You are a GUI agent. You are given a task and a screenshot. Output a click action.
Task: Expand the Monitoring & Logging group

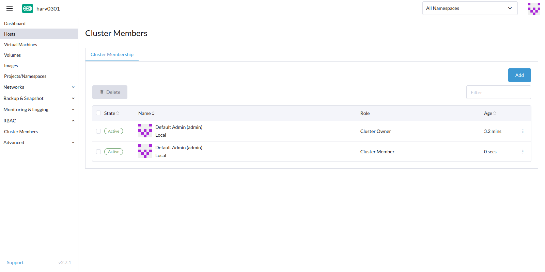click(x=39, y=109)
